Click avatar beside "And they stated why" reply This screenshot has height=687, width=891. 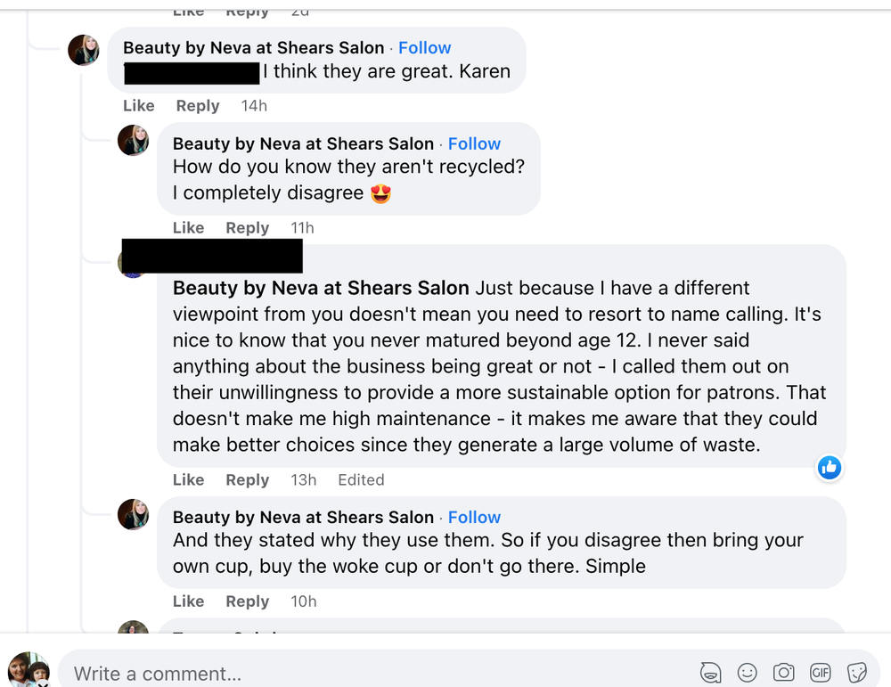coord(134,514)
